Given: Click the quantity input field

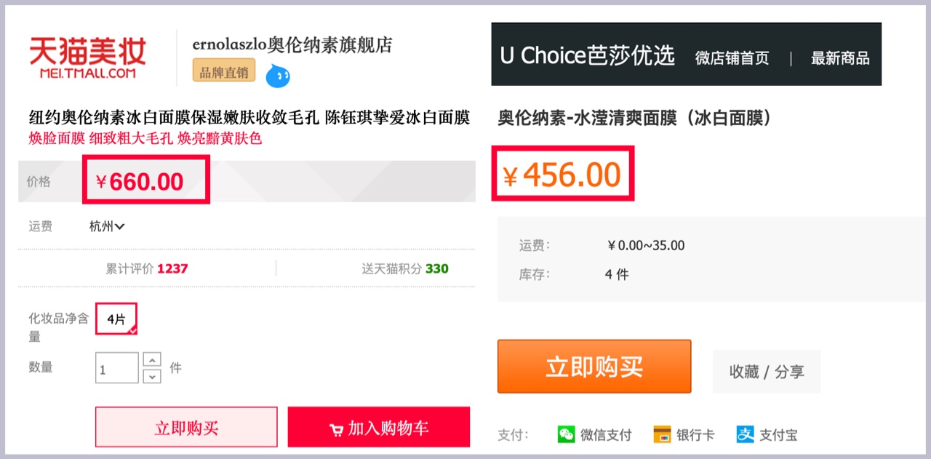Looking at the screenshot, I should [116, 368].
